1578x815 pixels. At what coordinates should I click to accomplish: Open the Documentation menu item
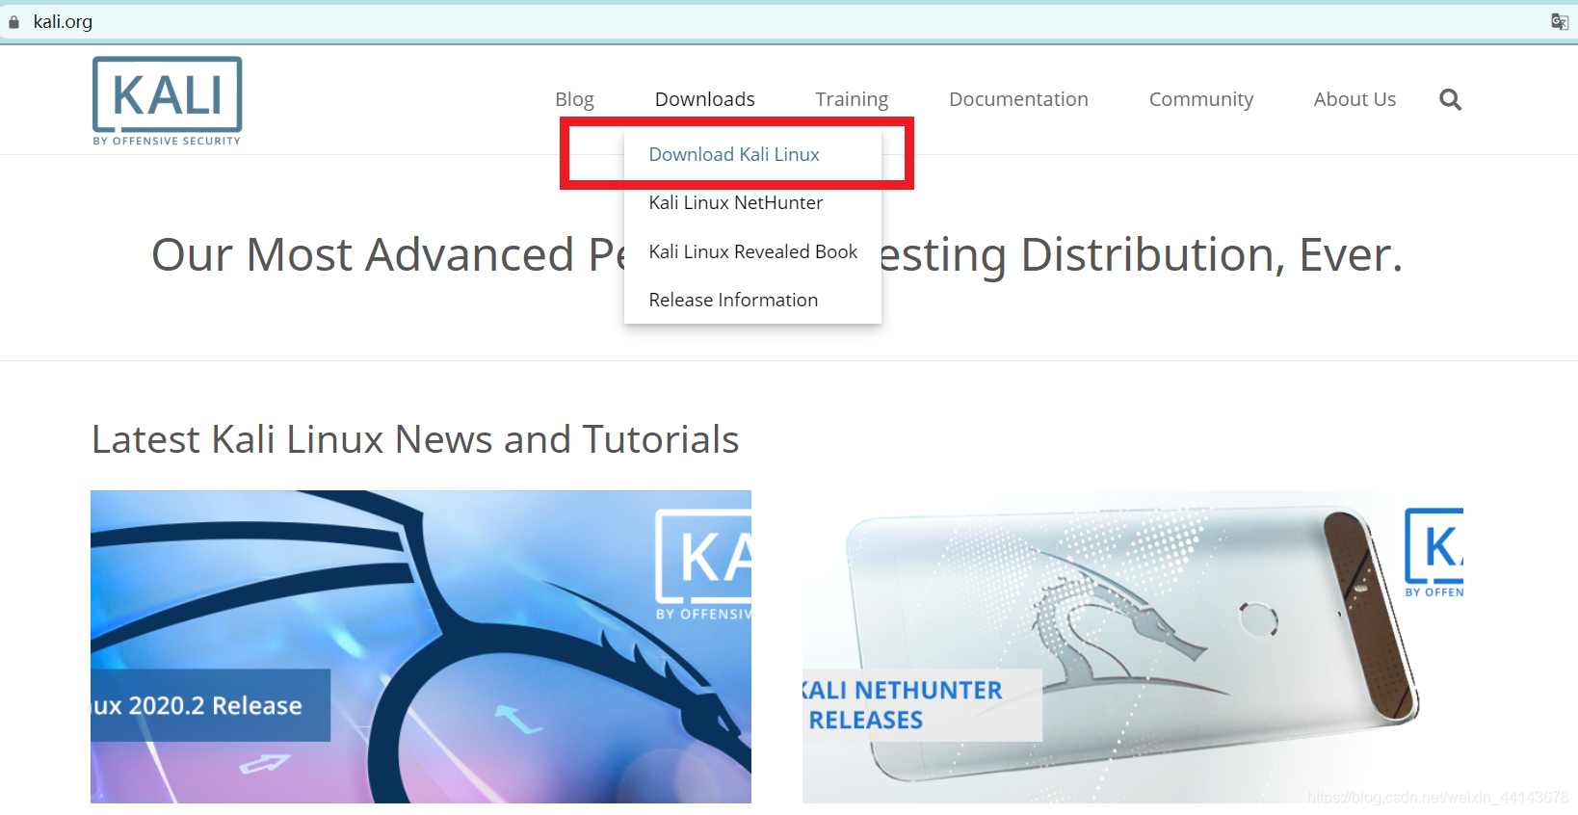1018,99
